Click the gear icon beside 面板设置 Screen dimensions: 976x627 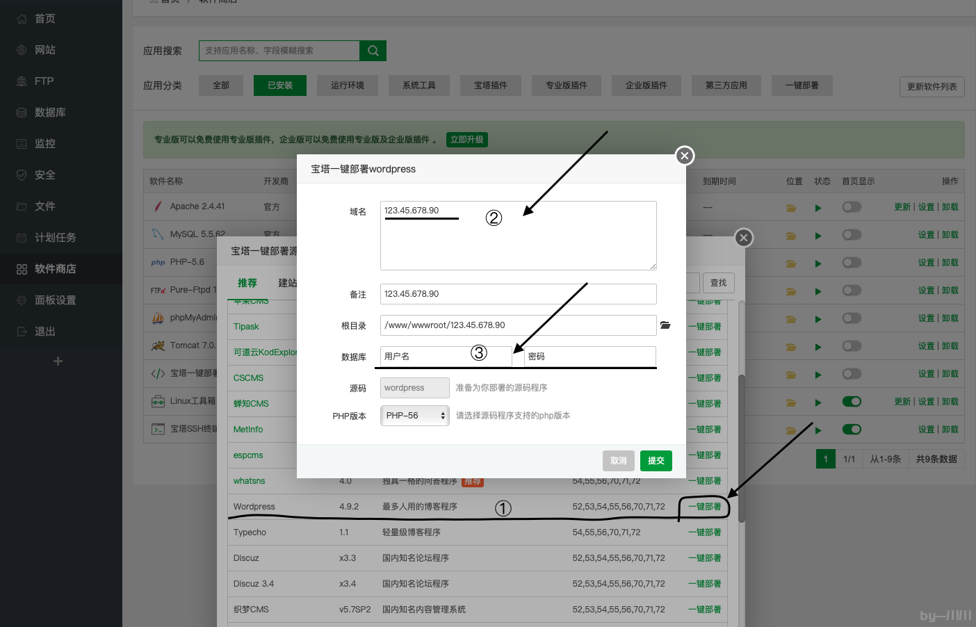pos(22,300)
